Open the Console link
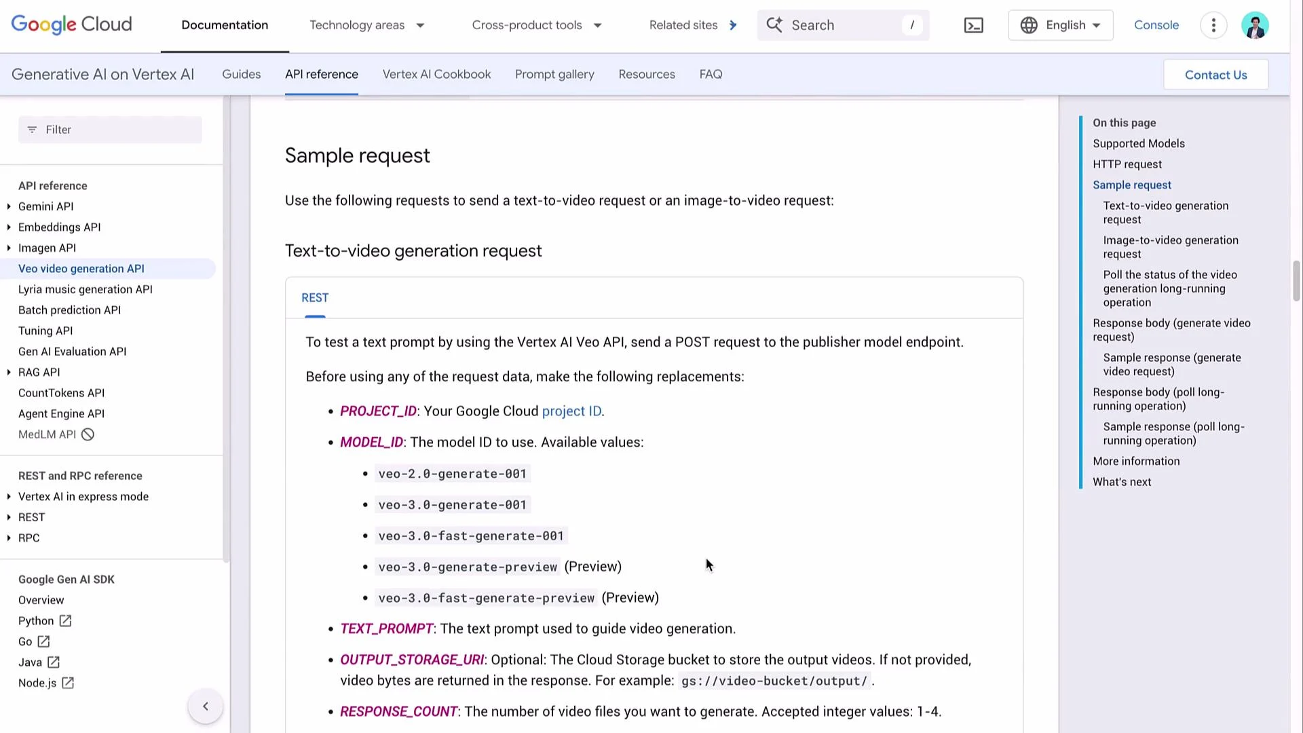 (1156, 25)
